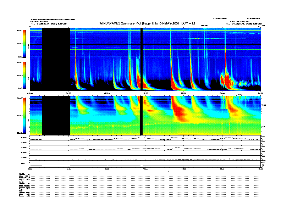Click the green horizontal line in RAD2 spectrogram
This screenshot has height=217, width=281.
click(145, 49)
